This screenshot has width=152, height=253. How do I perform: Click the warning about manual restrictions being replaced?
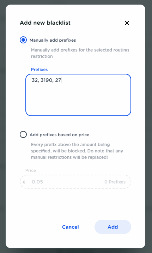(x=77, y=151)
